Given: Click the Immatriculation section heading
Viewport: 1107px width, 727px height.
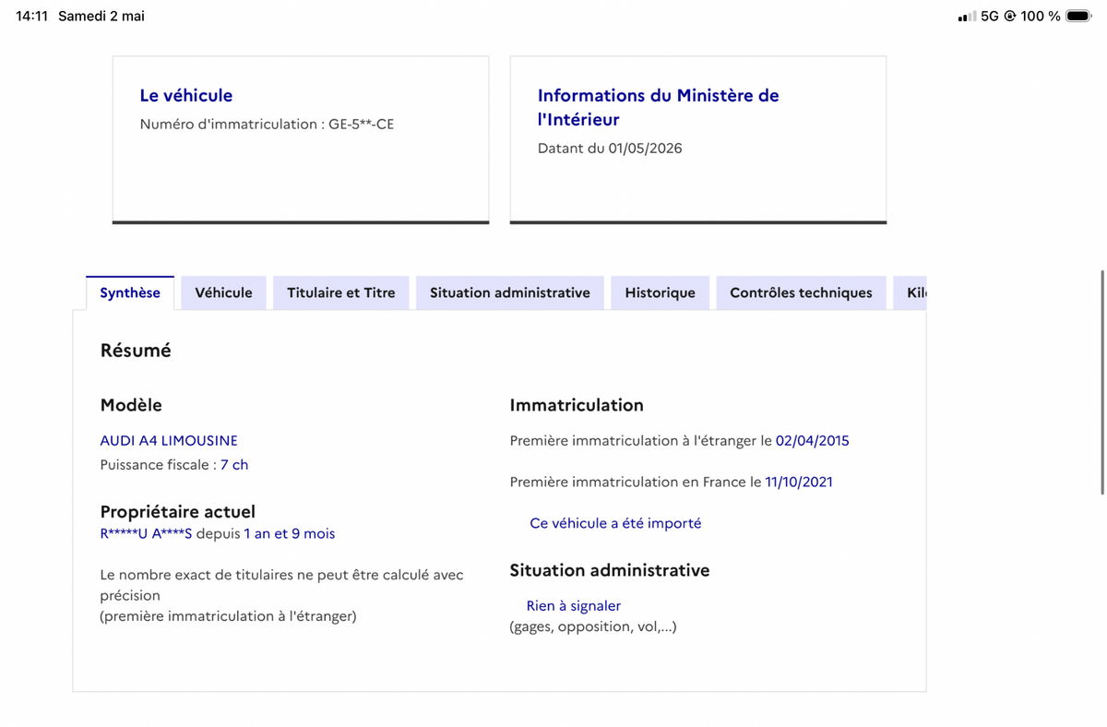Looking at the screenshot, I should (577, 405).
